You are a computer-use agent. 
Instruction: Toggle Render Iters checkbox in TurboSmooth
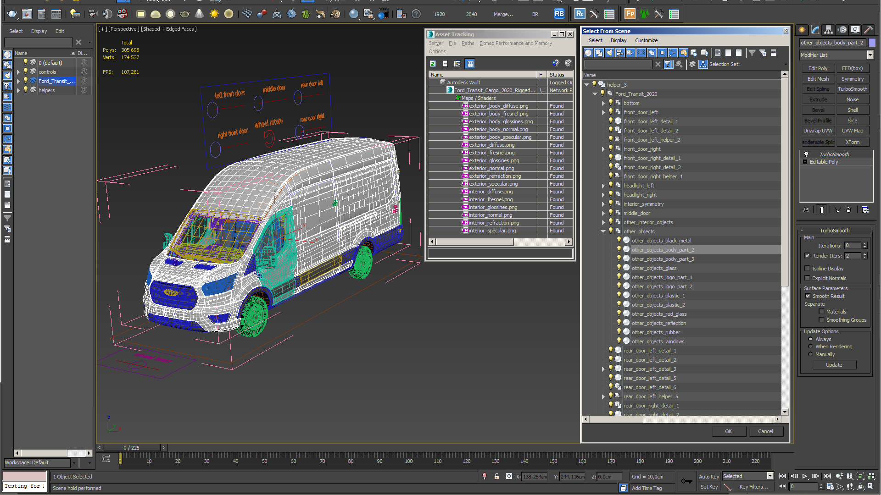(807, 256)
